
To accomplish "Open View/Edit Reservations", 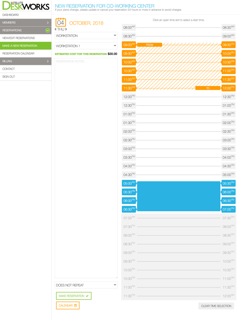I will click(26, 38).
